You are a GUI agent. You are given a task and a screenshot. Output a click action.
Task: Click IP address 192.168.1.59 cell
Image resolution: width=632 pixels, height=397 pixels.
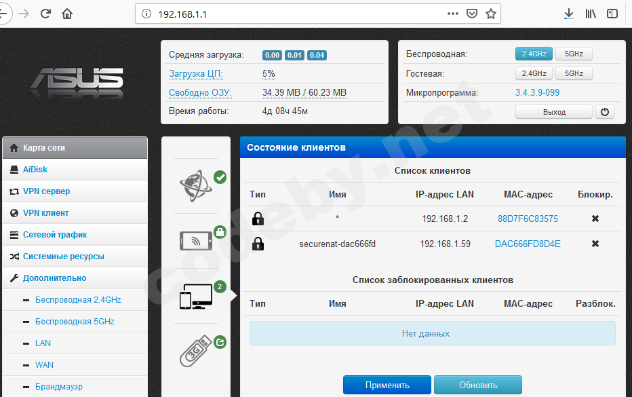pos(445,244)
